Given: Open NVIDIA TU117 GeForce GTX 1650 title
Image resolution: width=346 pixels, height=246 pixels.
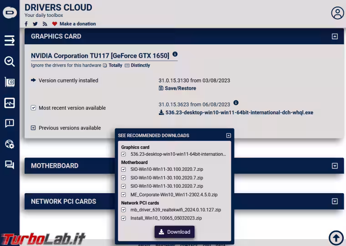Looking at the screenshot, I should click(100, 56).
